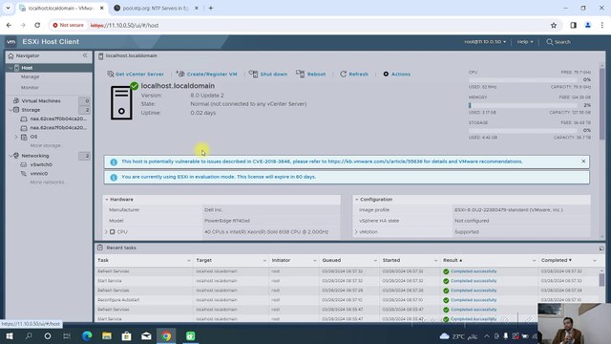The image size is (611, 344).
Task: Open root@11.10.0.50 user dropdown
Action: [x=485, y=42]
